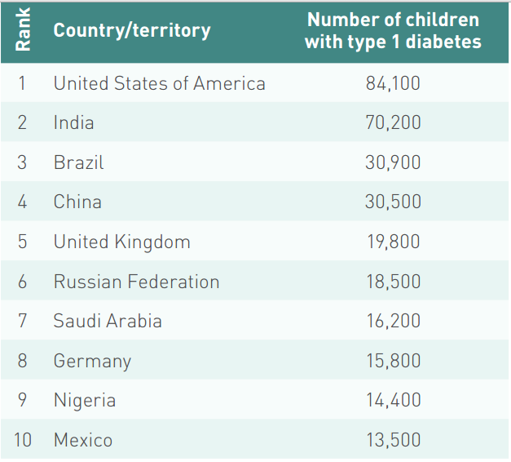Select the 19,800 number cell

(x=393, y=242)
